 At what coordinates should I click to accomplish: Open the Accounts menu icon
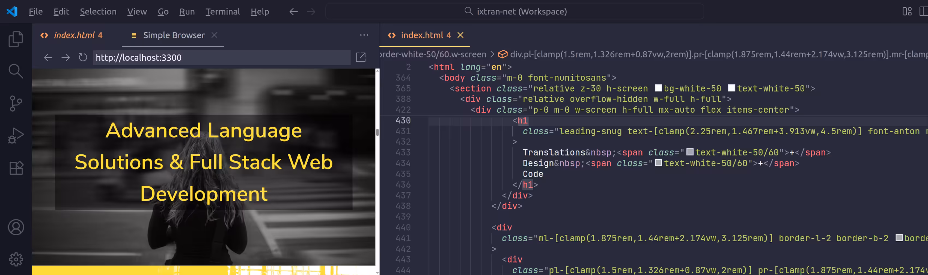tap(16, 227)
